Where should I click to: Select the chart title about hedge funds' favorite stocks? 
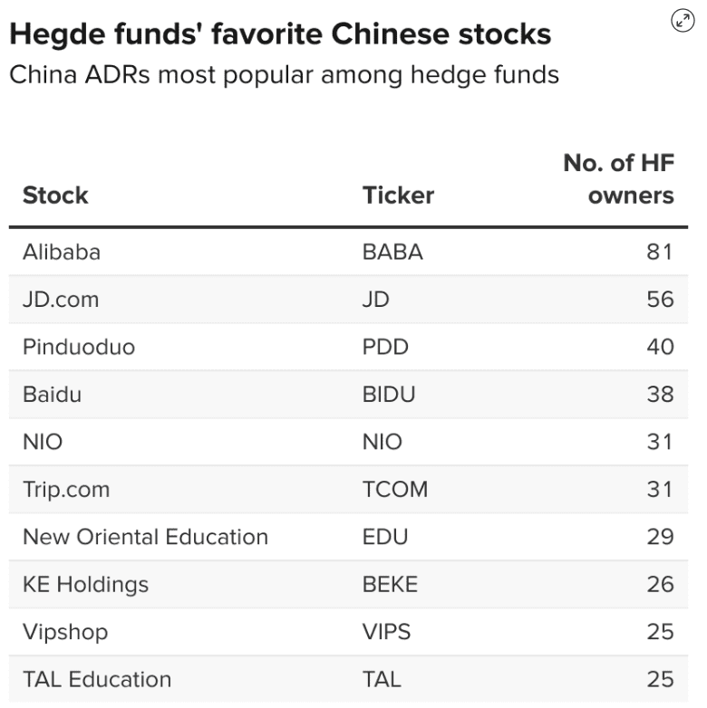[x=280, y=34]
